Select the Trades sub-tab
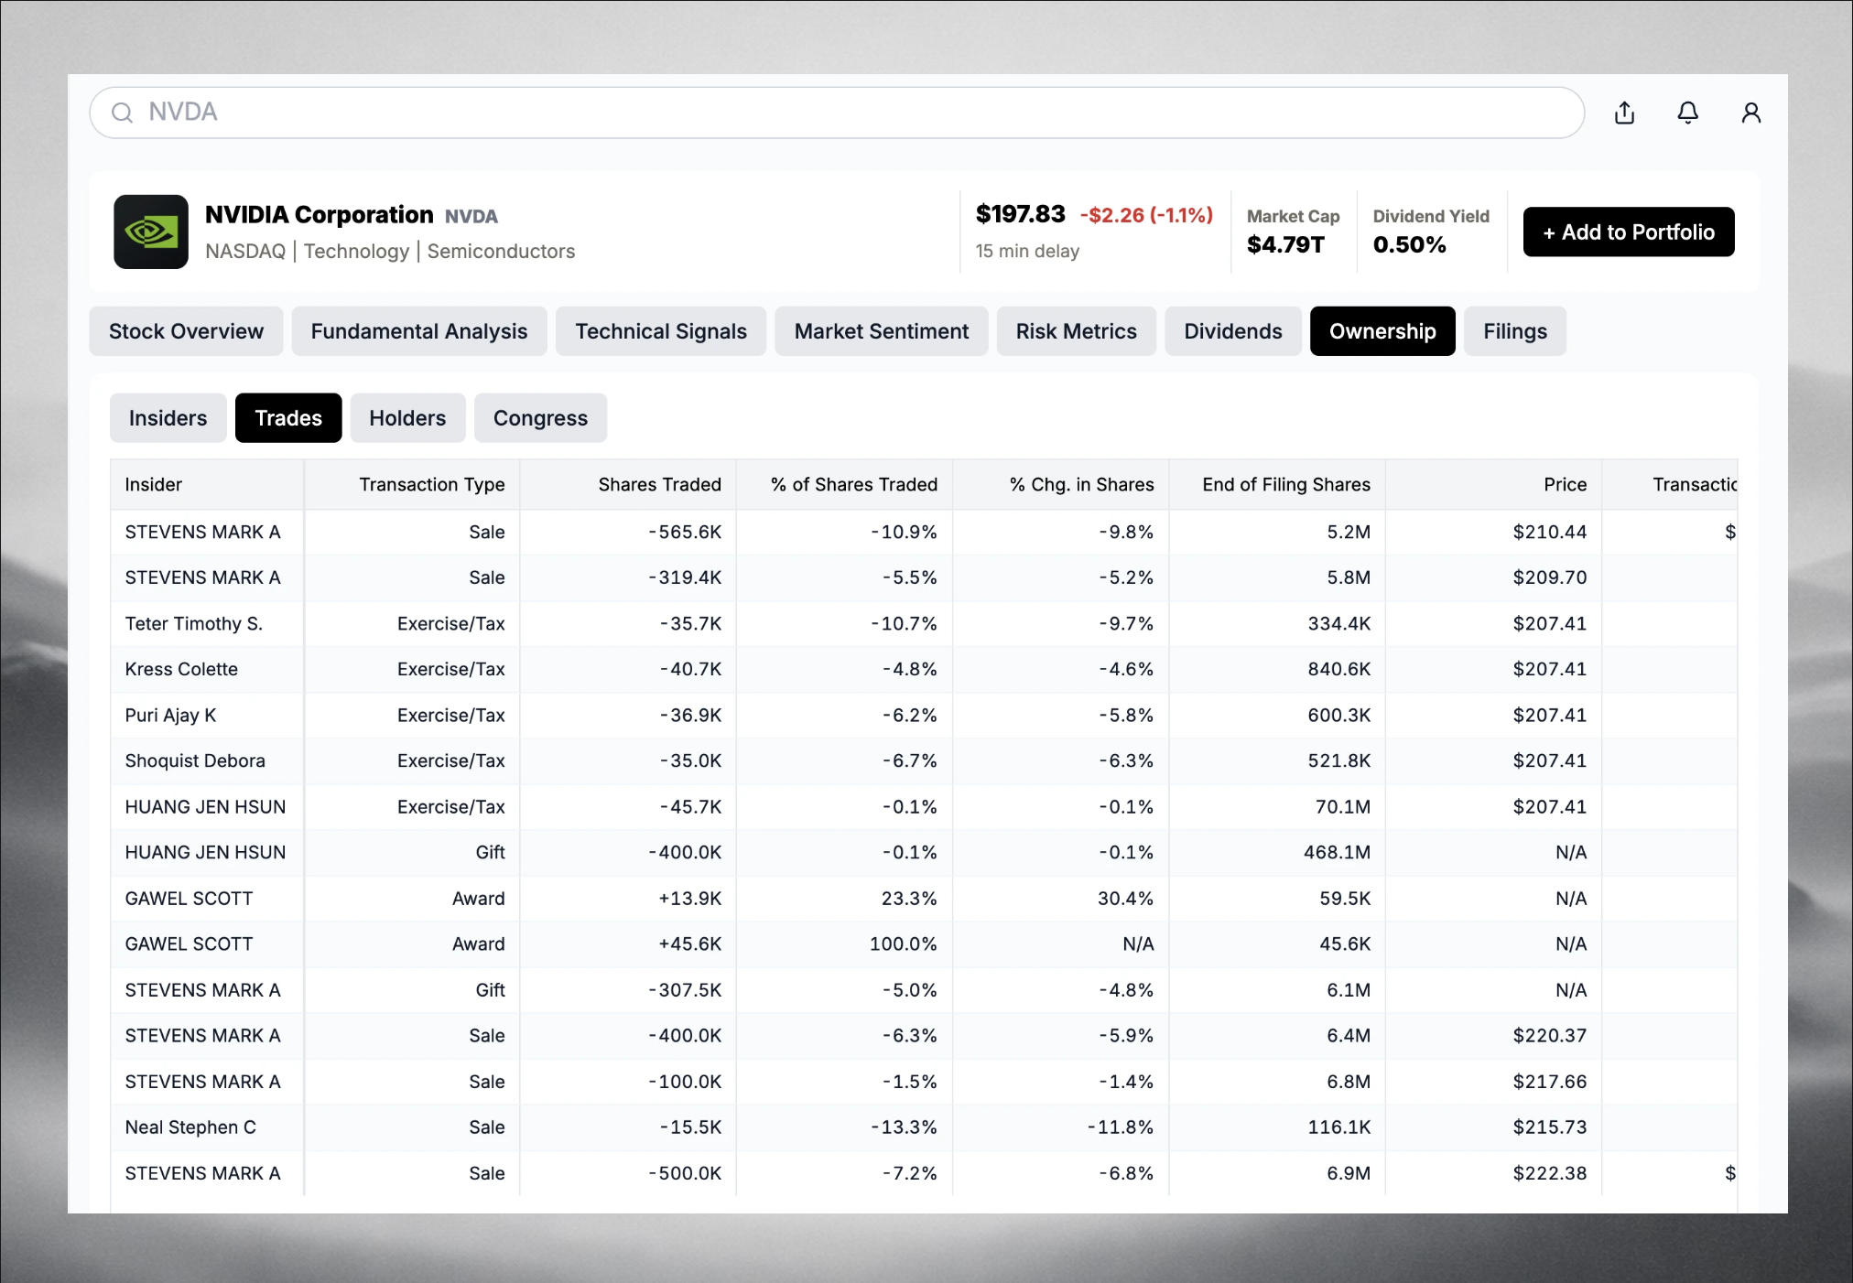Image resolution: width=1853 pixels, height=1283 pixels. (288, 418)
